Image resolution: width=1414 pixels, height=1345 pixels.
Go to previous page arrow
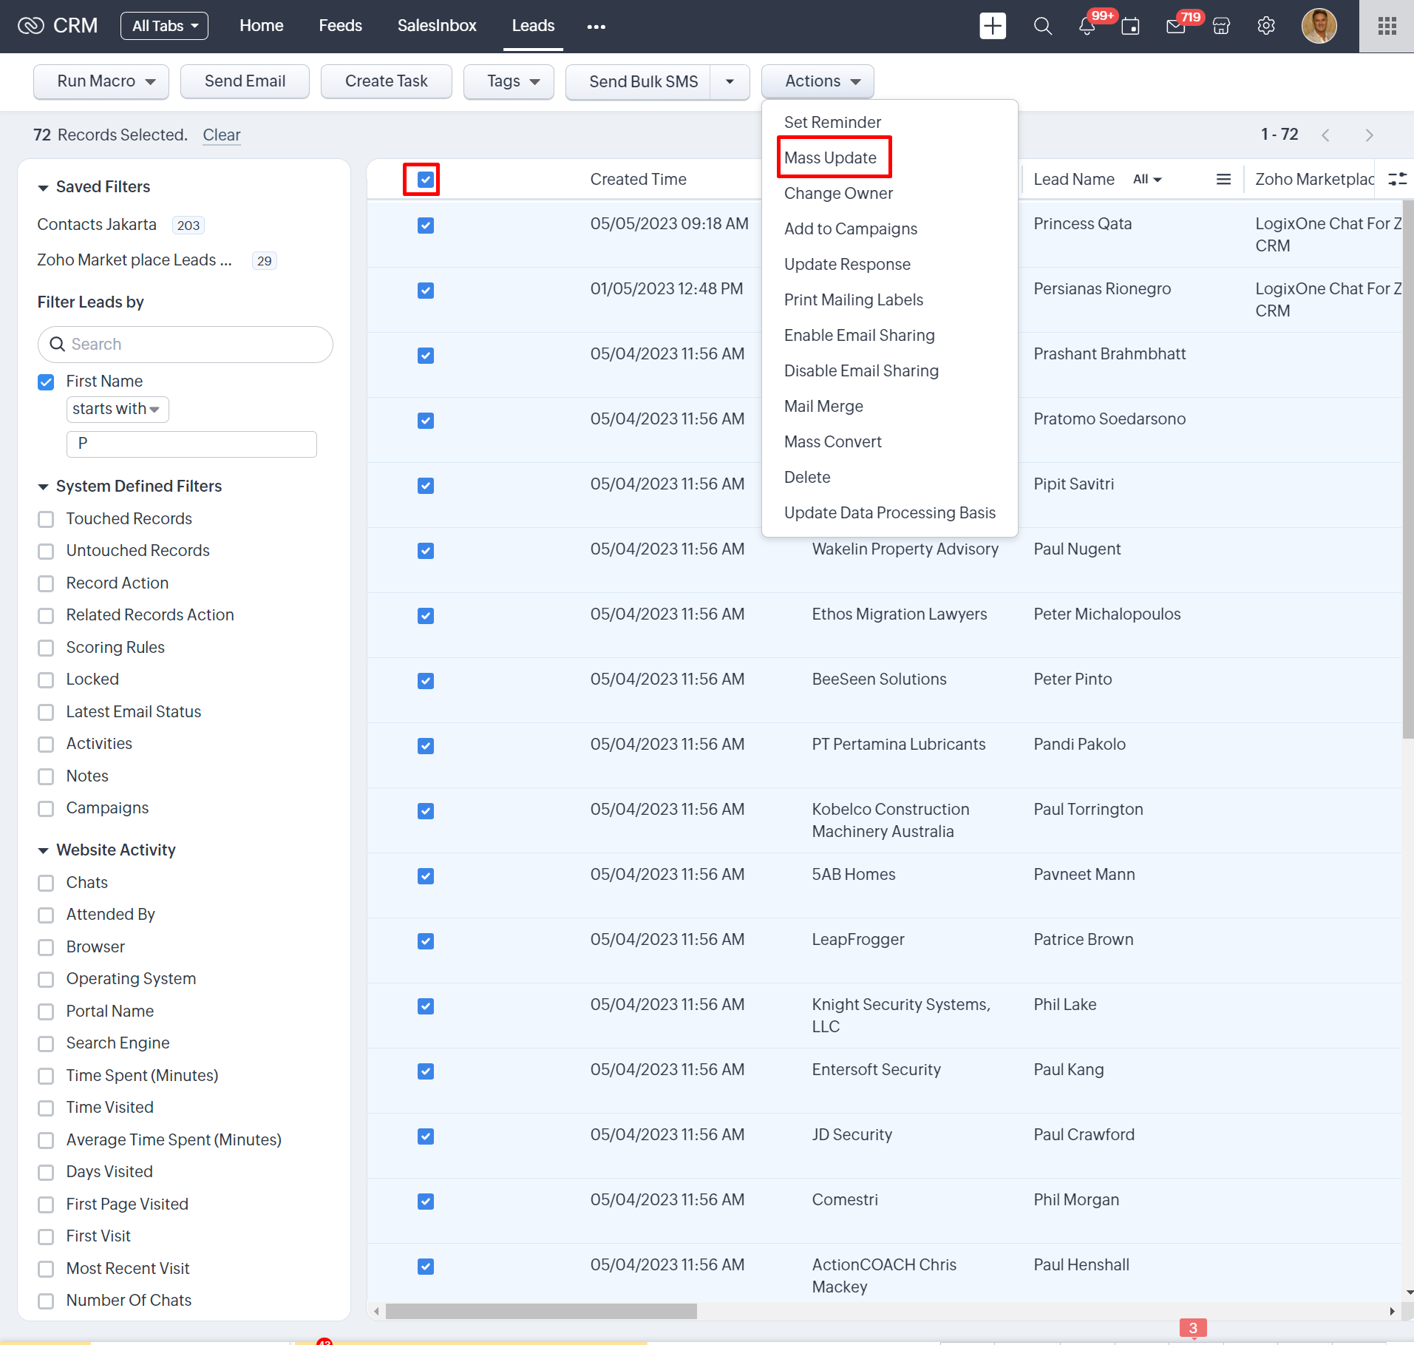[x=1325, y=135]
